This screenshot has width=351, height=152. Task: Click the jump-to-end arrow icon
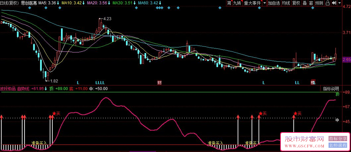pos(334,3)
